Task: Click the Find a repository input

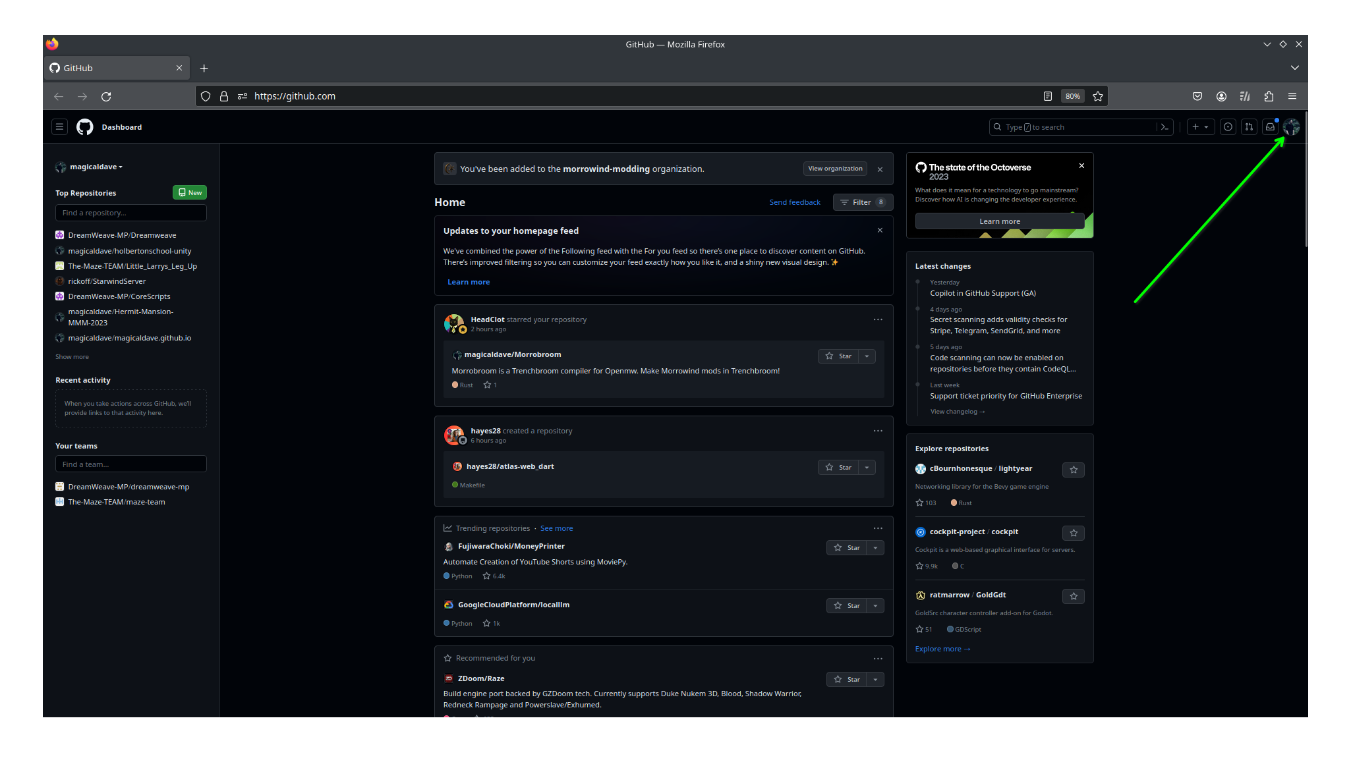Action: pyautogui.click(x=131, y=213)
